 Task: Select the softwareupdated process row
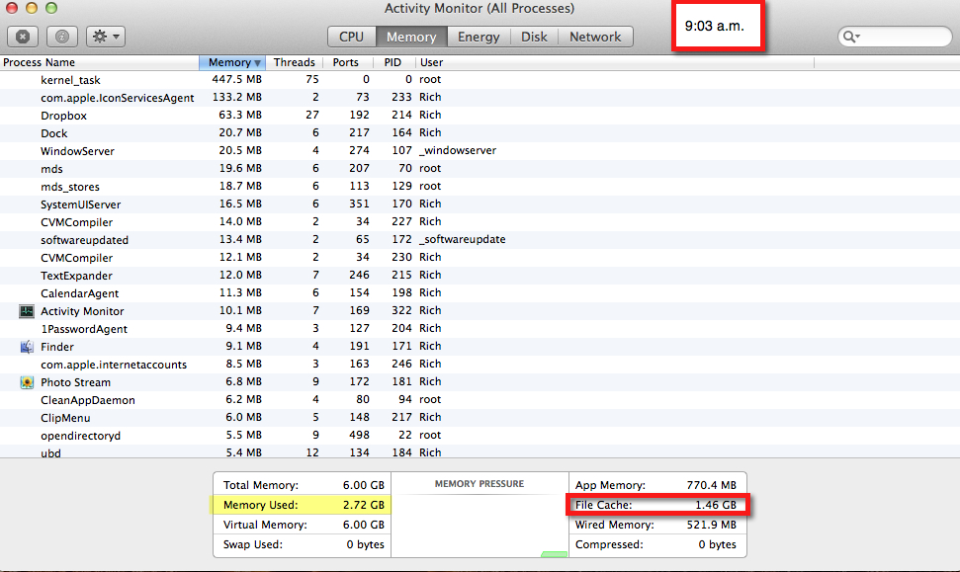point(480,239)
